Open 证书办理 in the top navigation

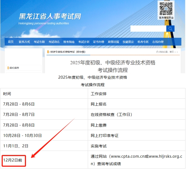tap(98, 42)
